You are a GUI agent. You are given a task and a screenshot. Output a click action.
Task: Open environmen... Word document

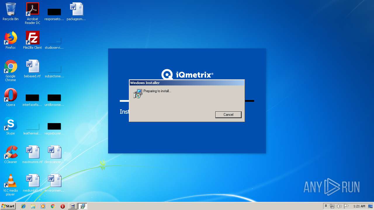pyautogui.click(x=54, y=183)
